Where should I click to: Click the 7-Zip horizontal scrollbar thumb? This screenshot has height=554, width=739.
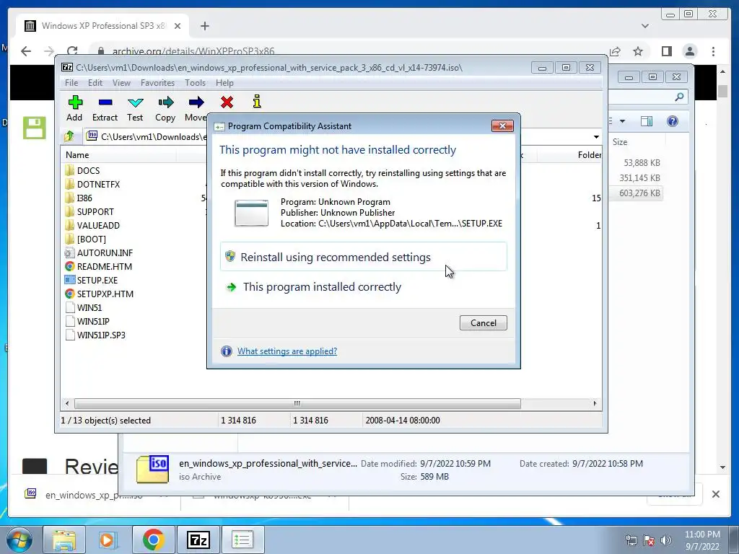coord(297,403)
